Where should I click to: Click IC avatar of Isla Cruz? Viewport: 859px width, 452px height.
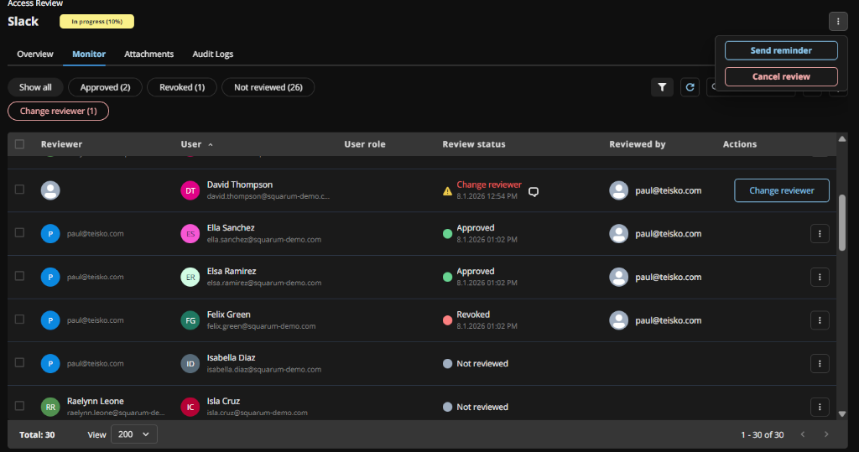[x=190, y=407]
